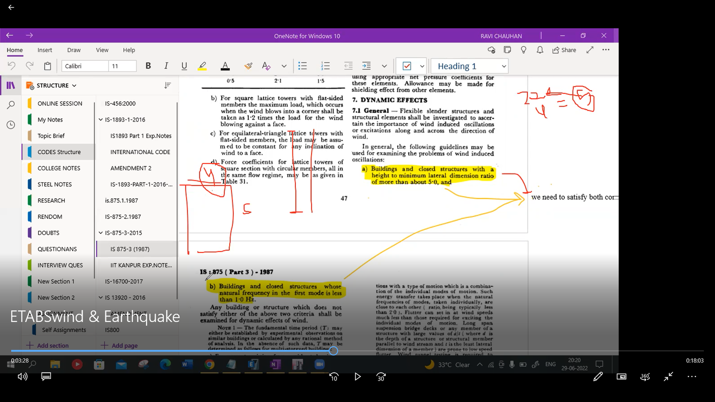Click the Undo icon in OneNote ribbon
Viewport: 715px width, 402px height.
(x=12, y=66)
